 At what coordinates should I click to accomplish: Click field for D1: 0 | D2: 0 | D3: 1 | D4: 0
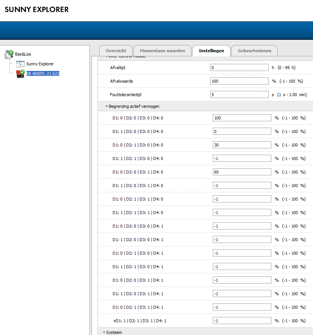click(242, 172)
